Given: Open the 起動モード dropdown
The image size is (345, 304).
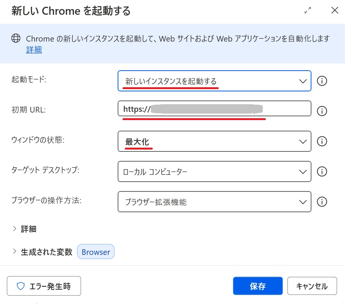Looking at the screenshot, I should click(214, 81).
